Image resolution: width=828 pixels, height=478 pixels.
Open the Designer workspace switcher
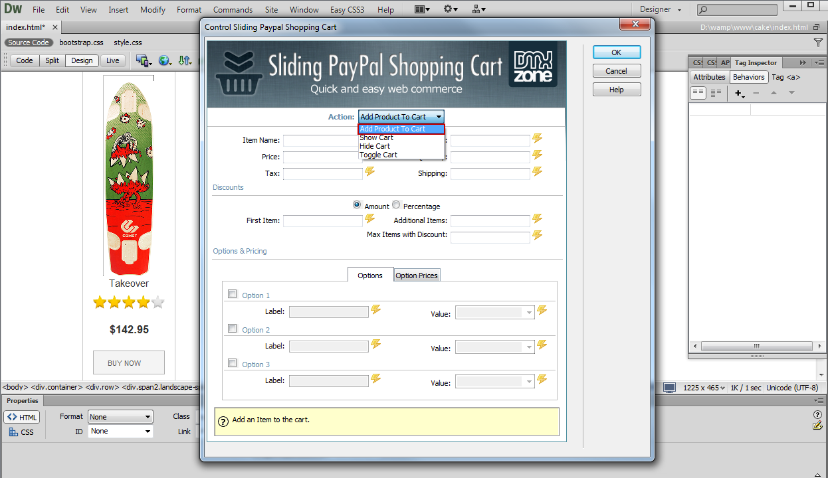(661, 9)
